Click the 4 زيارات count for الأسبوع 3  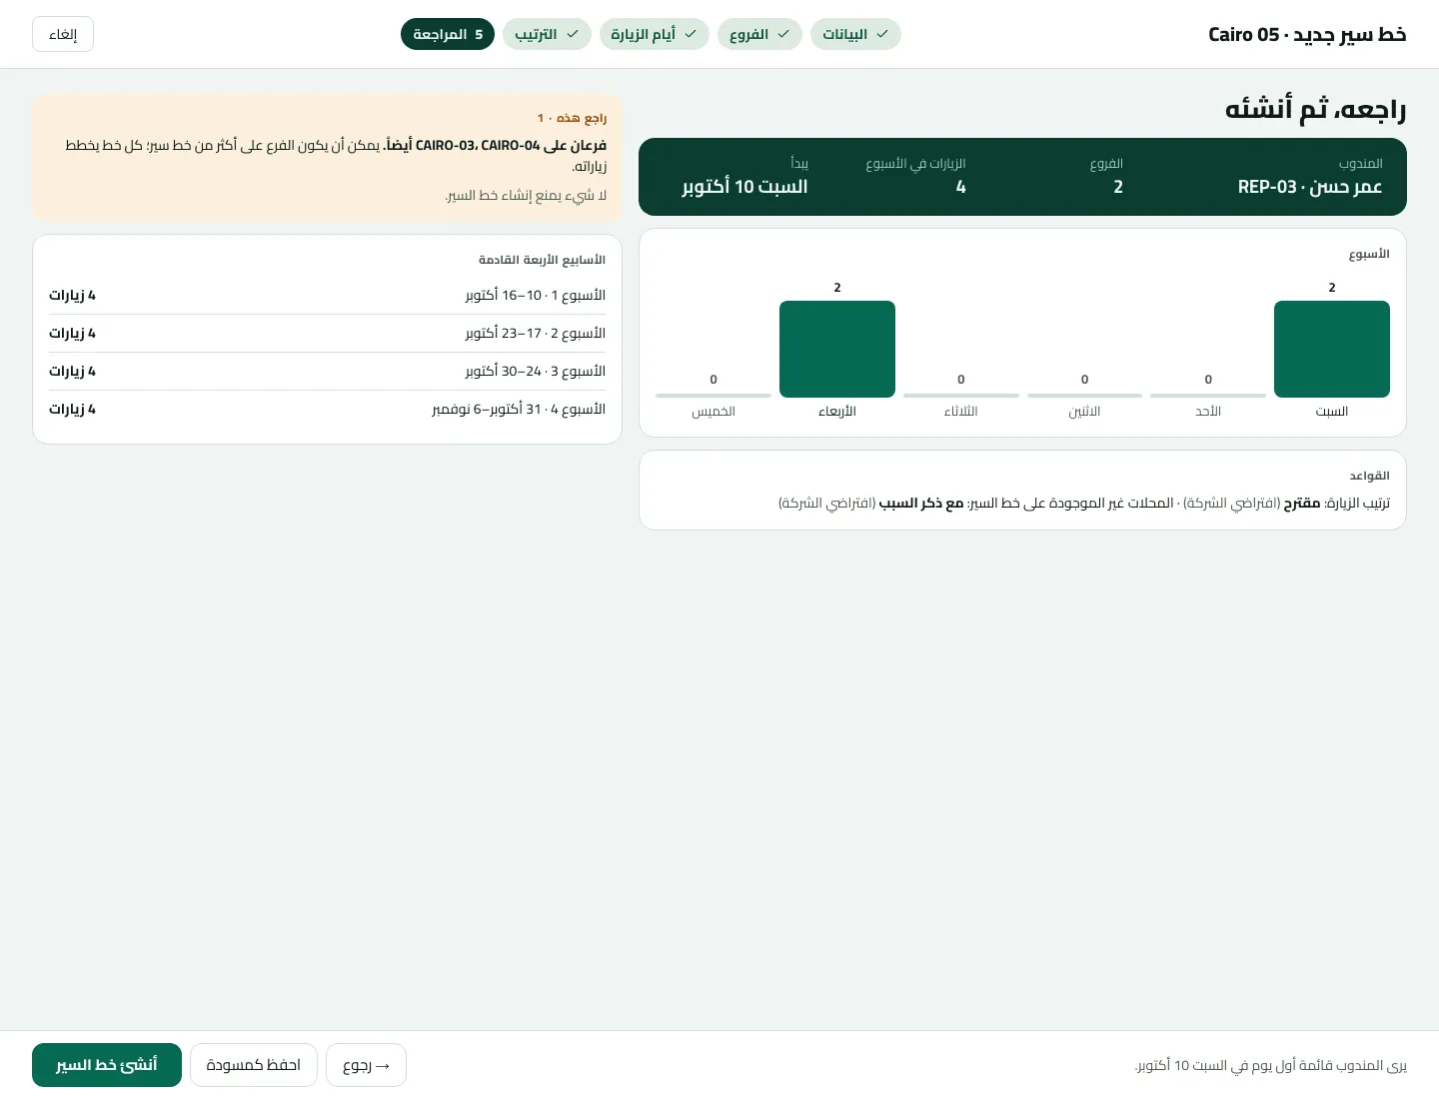coord(72,372)
